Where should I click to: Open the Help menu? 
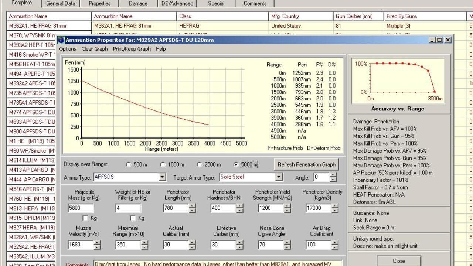[161, 49]
